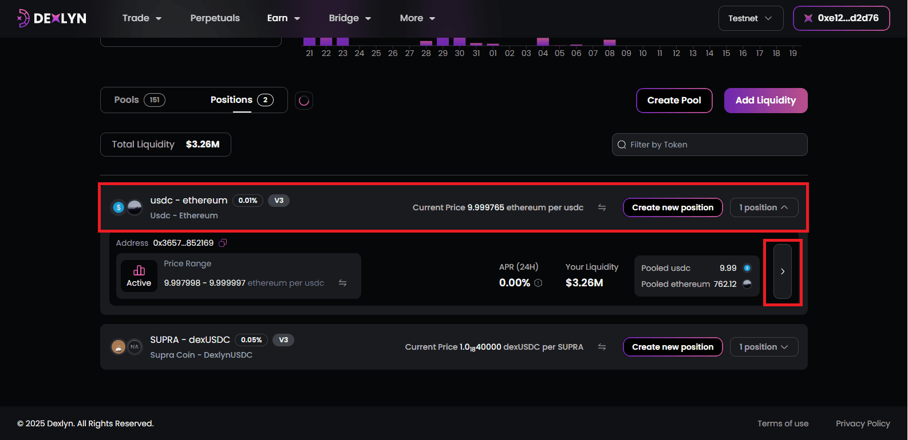Expand the SUPRA-dexUSDC 1 position list
The width and height of the screenshot is (908, 440).
[x=764, y=347]
